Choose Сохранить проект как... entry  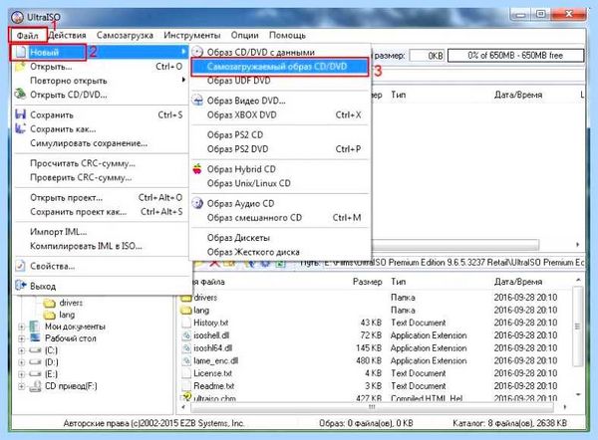coord(101,212)
